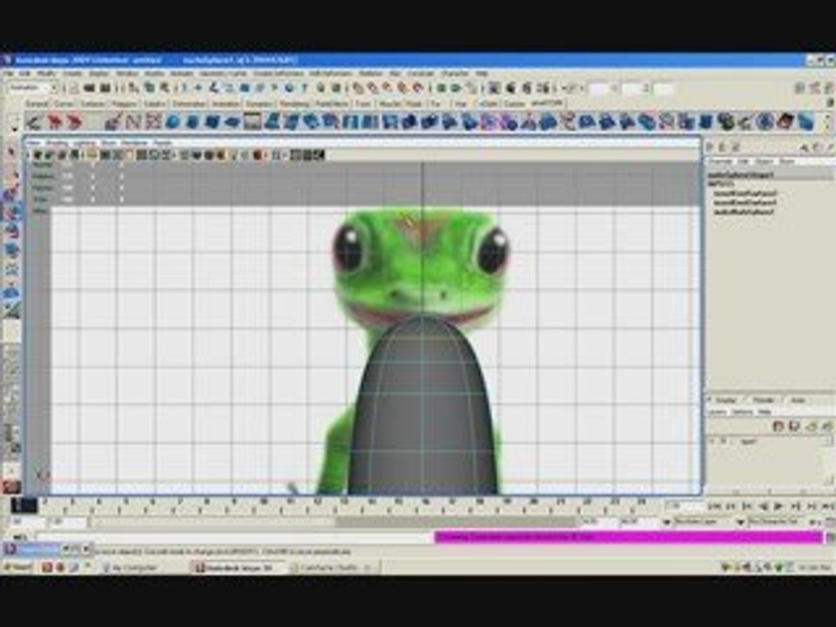Switch to Autodesk Maya taskbar button

(239, 568)
